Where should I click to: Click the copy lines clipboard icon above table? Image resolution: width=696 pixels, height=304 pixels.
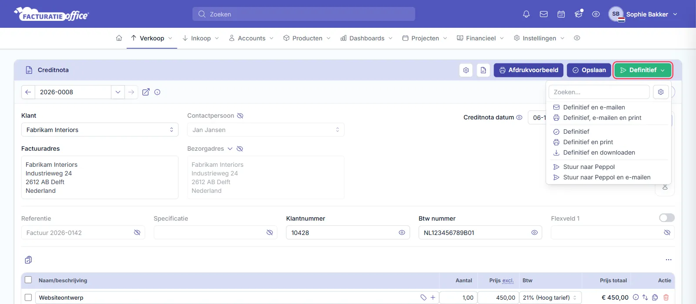click(28, 260)
